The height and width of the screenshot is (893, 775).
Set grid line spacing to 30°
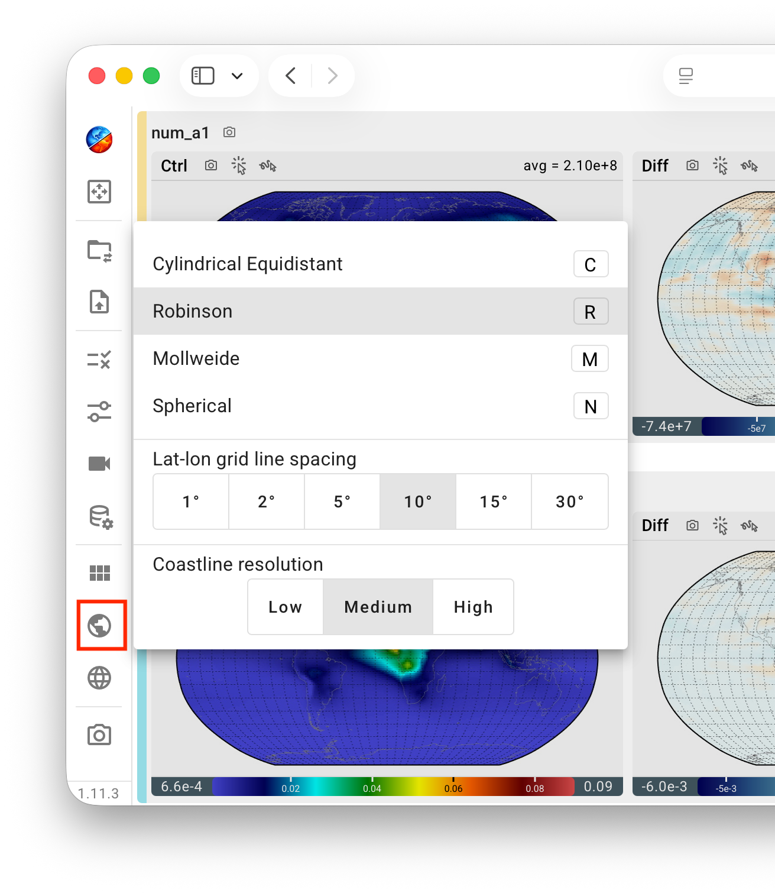[x=570, y=501]
